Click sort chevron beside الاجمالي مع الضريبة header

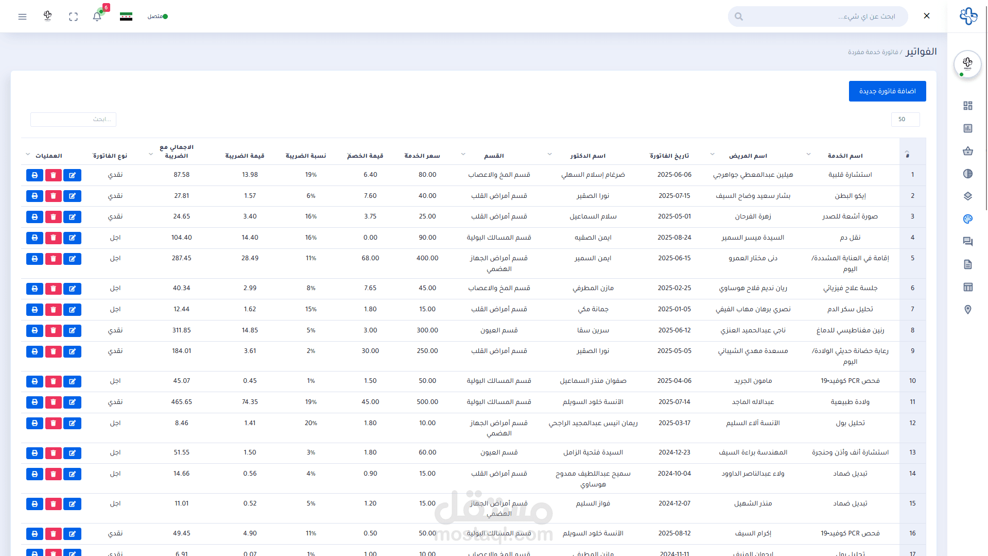point(150,154)
